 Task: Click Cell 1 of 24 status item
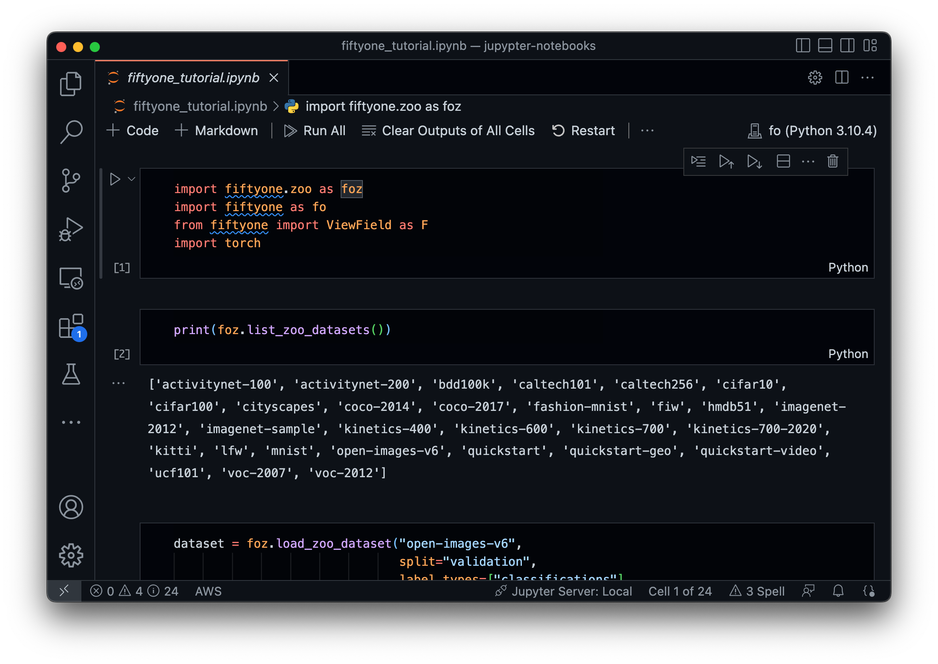pos(680,591)
